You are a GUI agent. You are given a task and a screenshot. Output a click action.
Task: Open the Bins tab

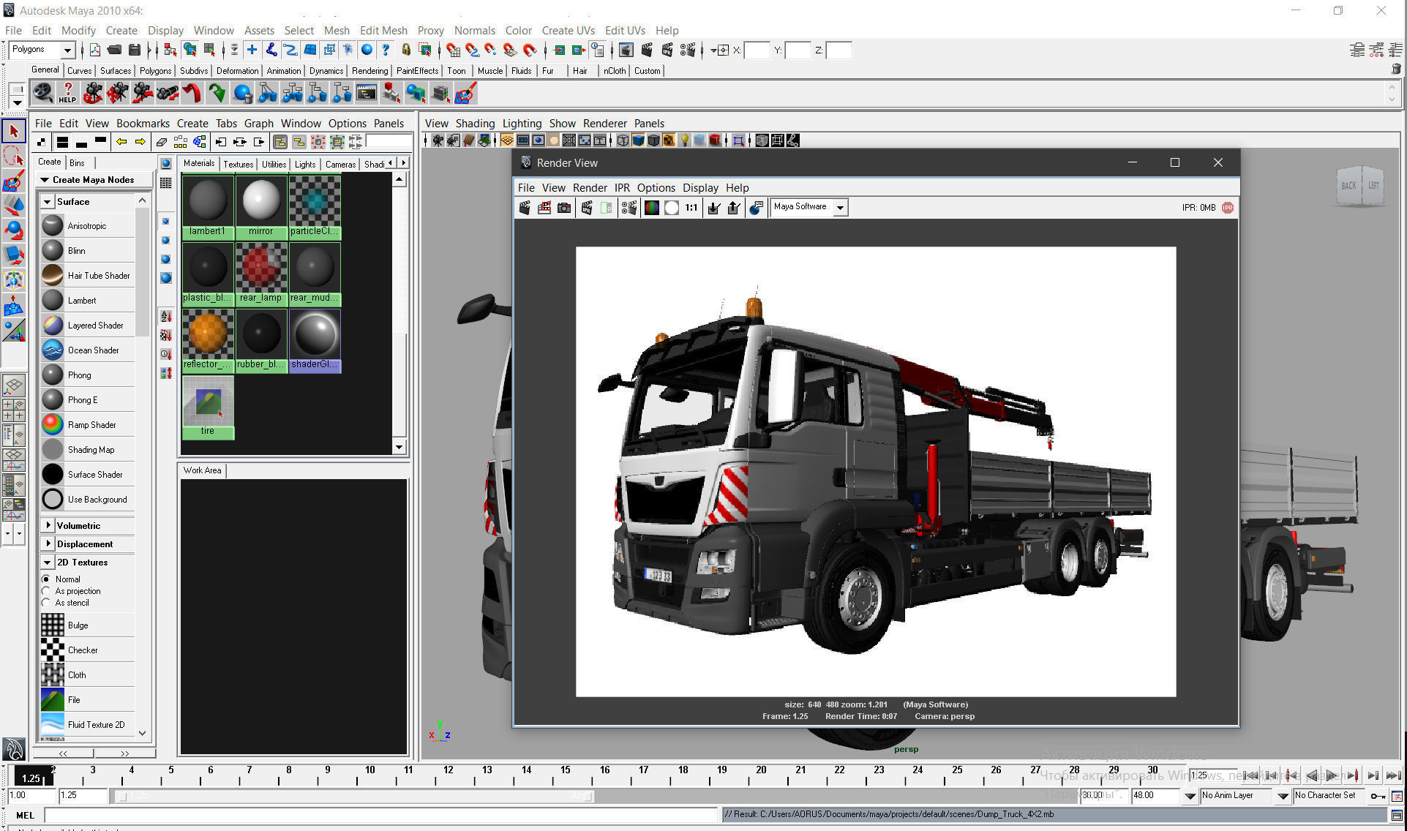pyautogui.click(x=77, y=162)
